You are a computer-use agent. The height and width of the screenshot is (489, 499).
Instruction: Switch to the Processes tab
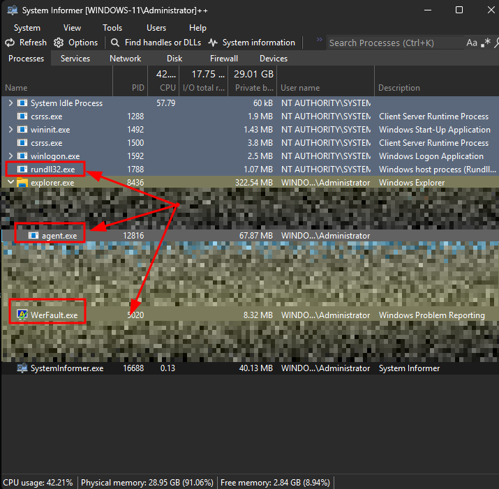(x=26, y=59)
